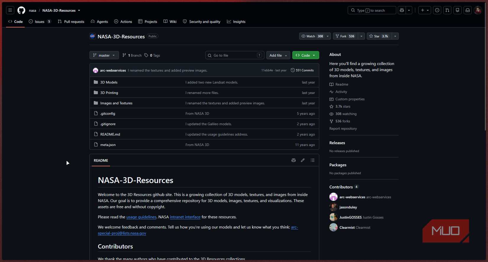Select the Code tab
The image size is (488, 262).
click(x=15, y=22)
